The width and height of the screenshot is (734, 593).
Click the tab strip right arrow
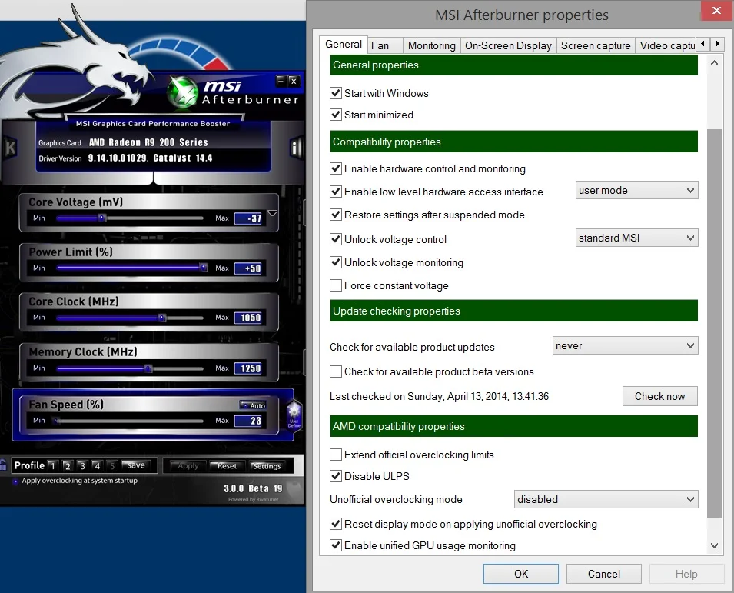click(x=717, y=44)
